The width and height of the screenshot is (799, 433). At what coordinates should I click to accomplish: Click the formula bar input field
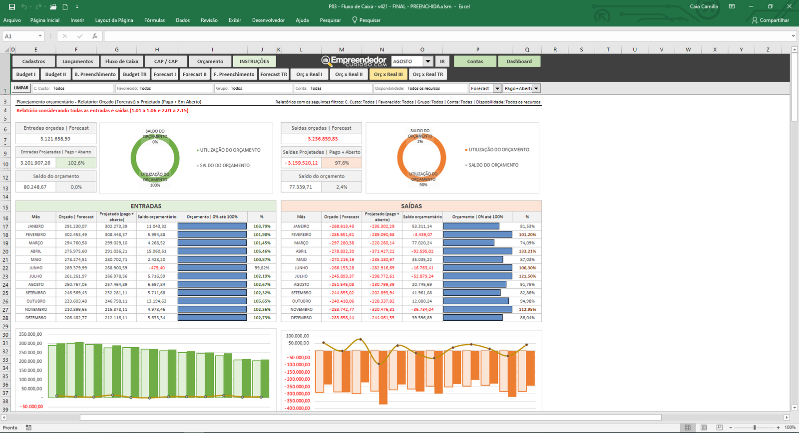point(444,36)
